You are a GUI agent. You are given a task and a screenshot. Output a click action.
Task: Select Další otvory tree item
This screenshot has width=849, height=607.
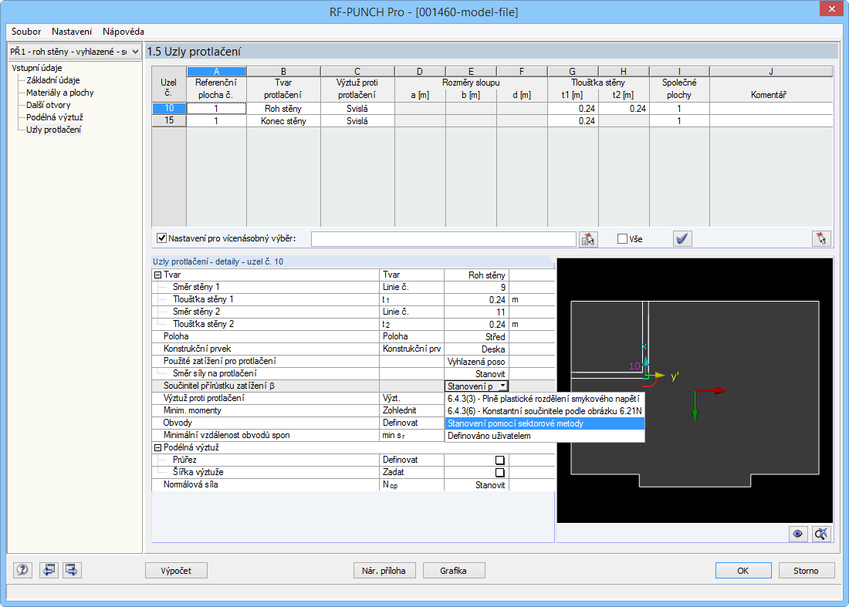tap(48, 105)
